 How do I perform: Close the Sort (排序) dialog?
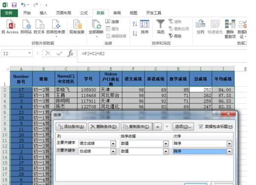pyautogui.click(x=228, y=113)
